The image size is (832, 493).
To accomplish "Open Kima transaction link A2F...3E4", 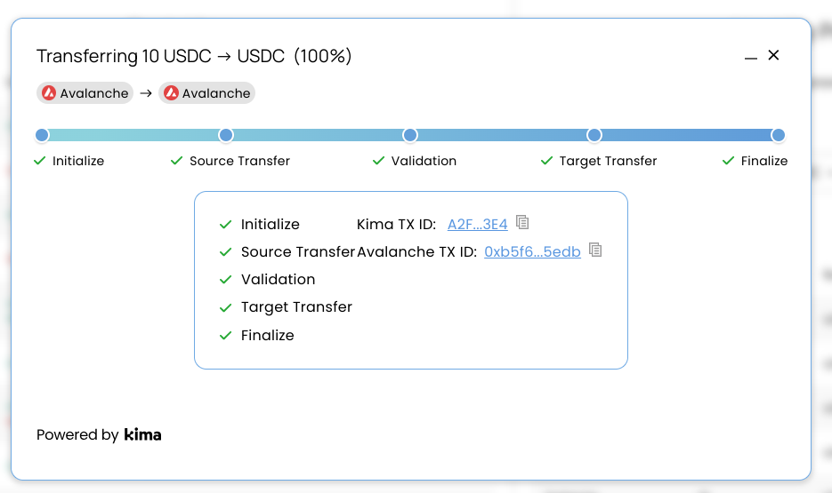I will [477, 225].
